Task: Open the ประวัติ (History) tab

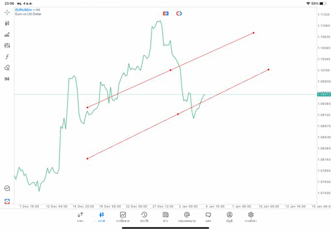Action: [144, 217]
